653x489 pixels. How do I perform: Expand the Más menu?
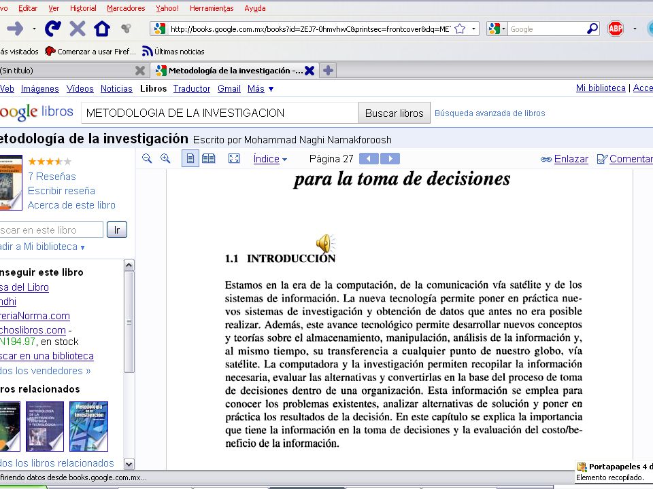pyautogui.click(x=261, y=88)
